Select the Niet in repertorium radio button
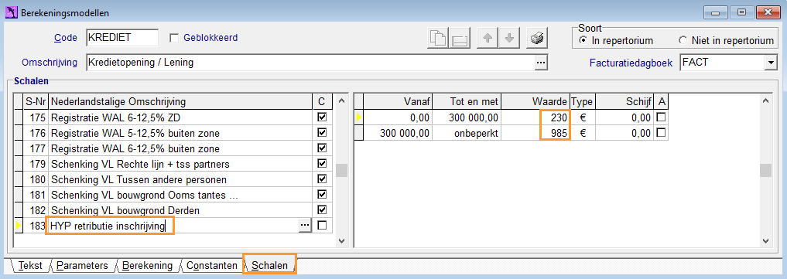This screenshot has height=279, width=787. click(682, 40)
